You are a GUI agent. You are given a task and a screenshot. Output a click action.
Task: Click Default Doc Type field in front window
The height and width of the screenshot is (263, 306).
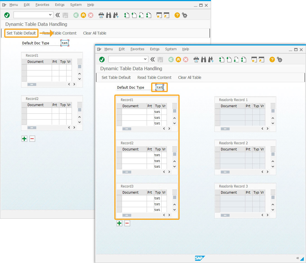160,87
